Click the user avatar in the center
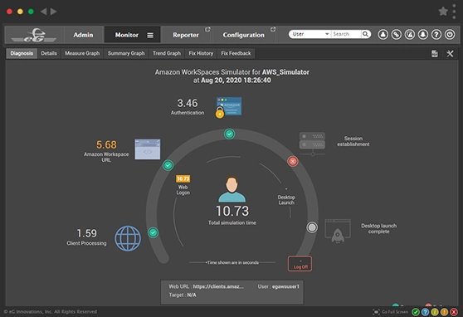Image resolution: width=463 pixels, height=317 pixels. [231, 189]
